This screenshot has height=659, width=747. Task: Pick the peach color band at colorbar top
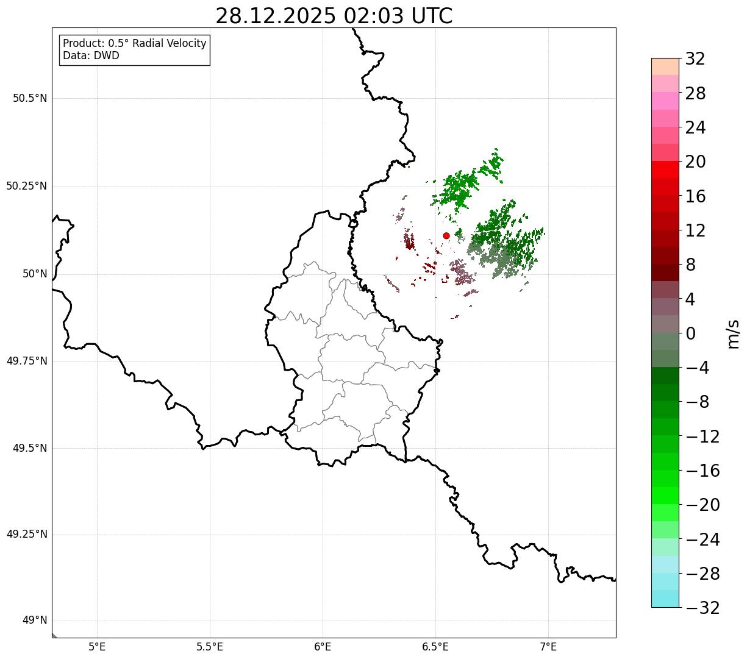(x=665, y=66)
